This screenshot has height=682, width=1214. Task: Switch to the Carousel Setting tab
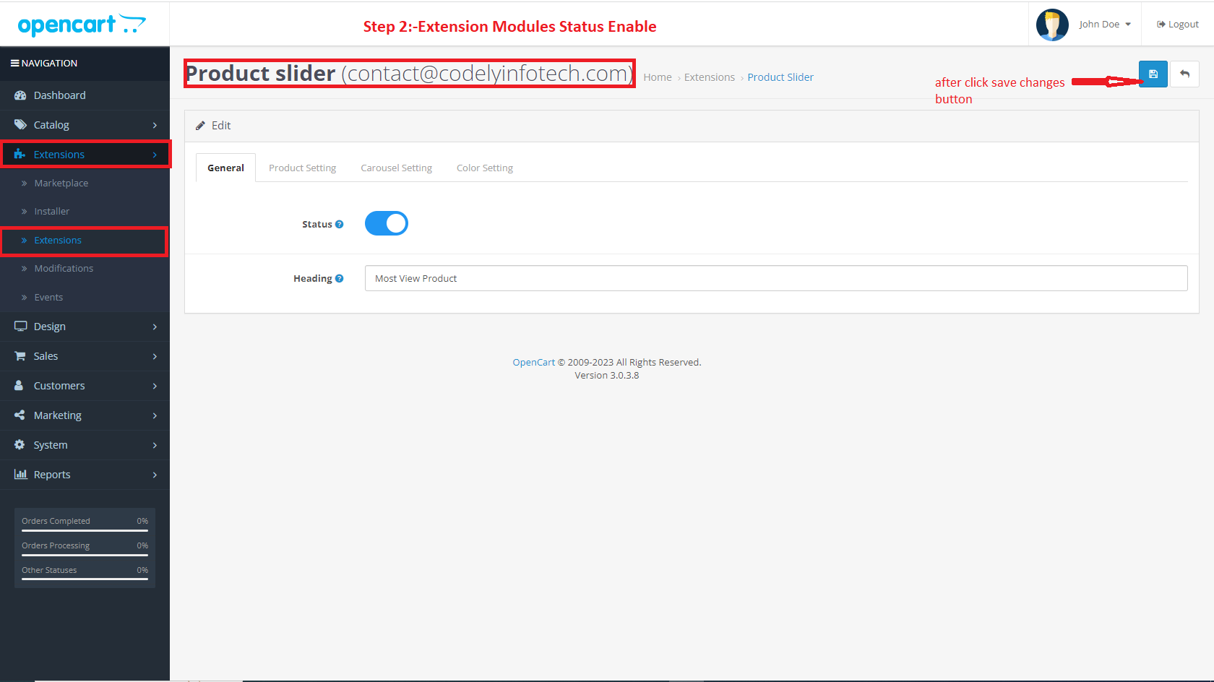396,168
